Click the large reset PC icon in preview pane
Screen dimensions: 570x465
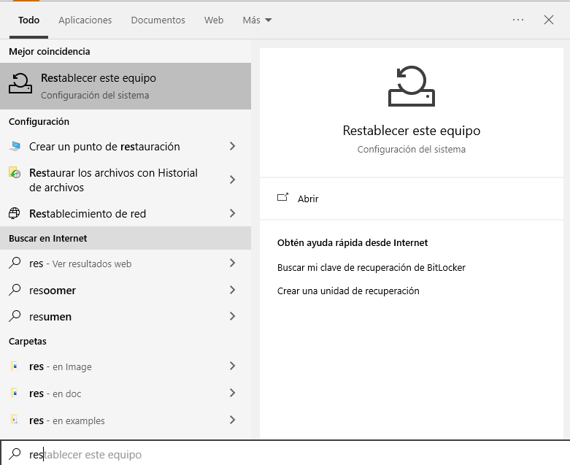411,86
